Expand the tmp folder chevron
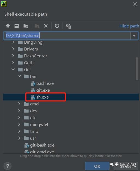 click(x=19, y=131)
